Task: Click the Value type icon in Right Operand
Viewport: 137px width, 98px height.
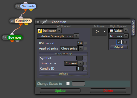Action: point(111,31)
